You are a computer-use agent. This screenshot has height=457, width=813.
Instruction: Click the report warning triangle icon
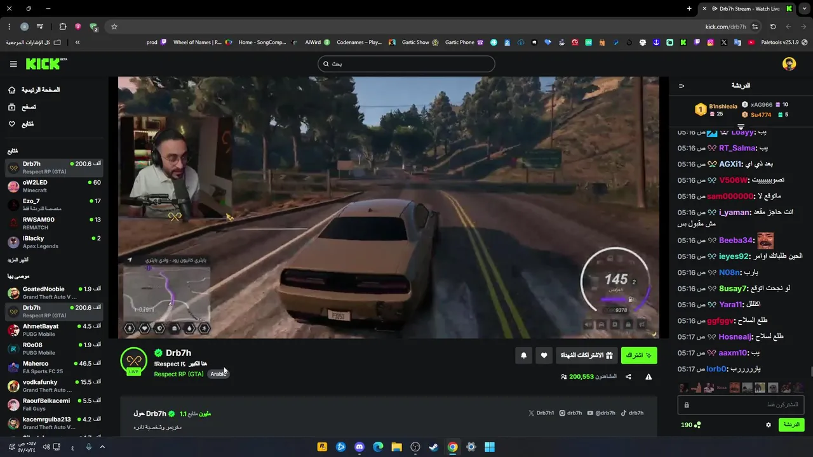(x=648, y=376)
